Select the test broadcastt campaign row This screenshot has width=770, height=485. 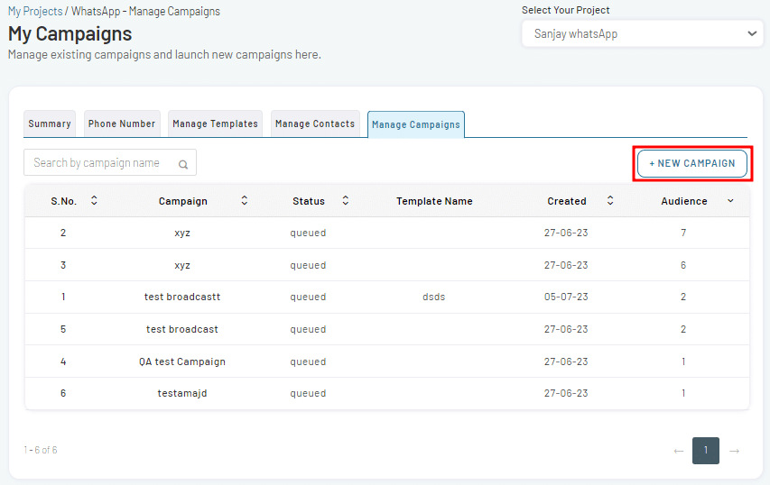click(387, 297)
